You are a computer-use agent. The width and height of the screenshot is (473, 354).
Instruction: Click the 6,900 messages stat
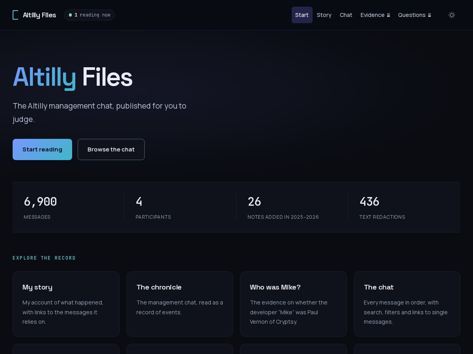click(x=69, y=207)
